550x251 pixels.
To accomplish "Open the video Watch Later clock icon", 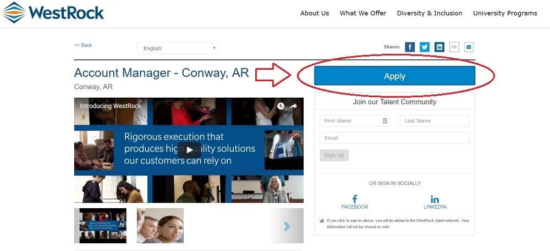I will (x=280, y=106).
